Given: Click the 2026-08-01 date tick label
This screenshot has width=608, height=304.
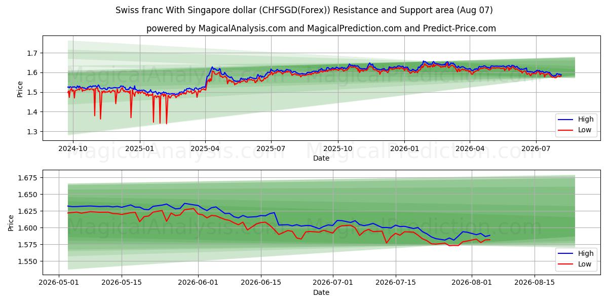Looking at the screenshot, I should [472, 283].
